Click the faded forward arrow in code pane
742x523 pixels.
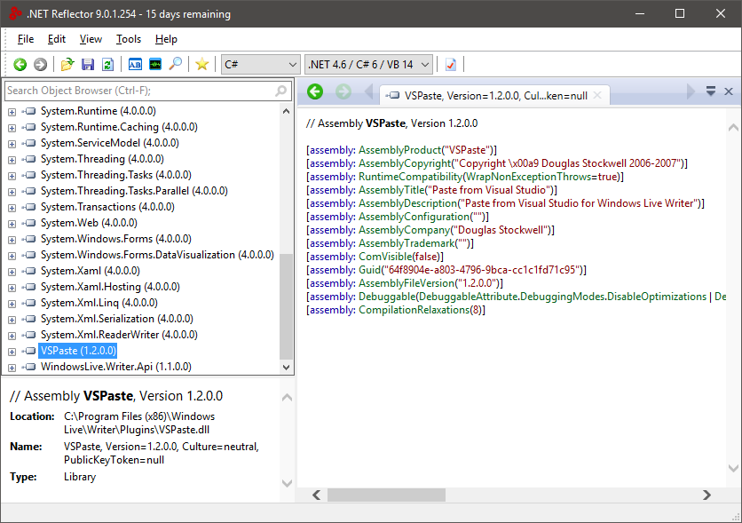coord(343,91)
